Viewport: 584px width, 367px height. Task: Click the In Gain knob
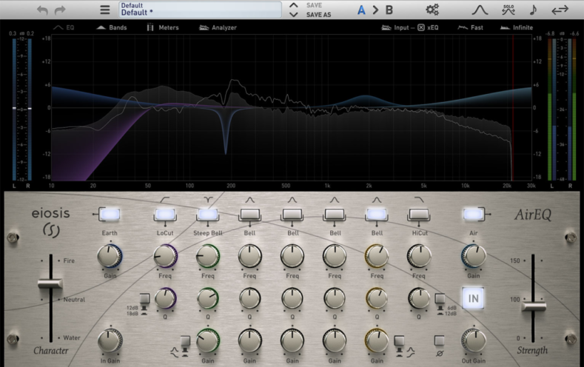click(x=110, y=340)
